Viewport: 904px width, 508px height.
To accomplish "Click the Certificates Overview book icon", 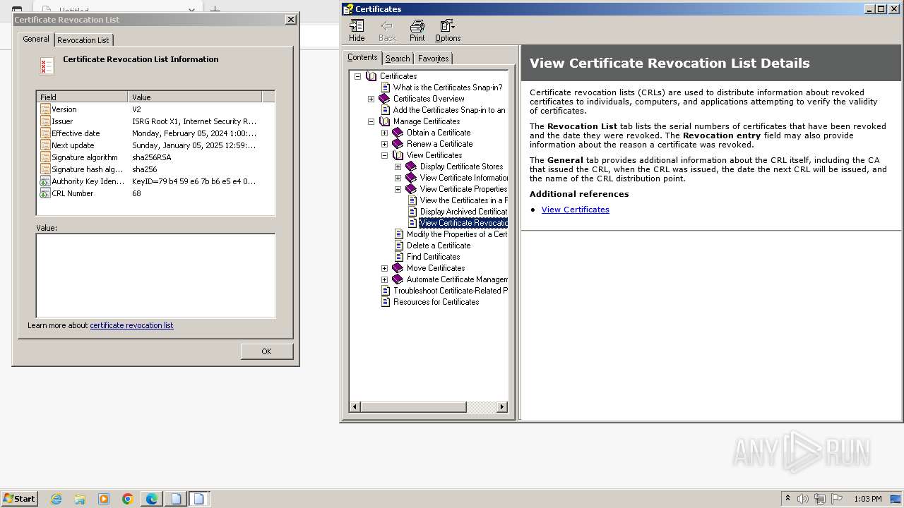I will point(384,99).
